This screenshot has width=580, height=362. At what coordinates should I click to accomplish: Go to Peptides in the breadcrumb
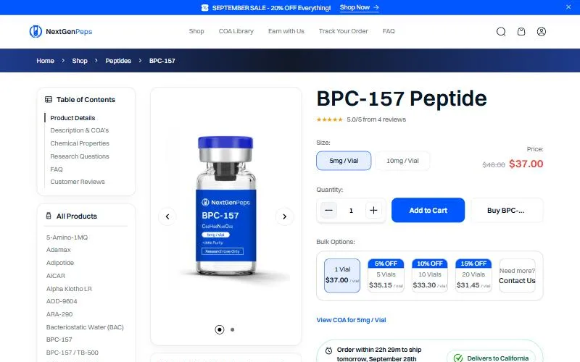point(118,61)
